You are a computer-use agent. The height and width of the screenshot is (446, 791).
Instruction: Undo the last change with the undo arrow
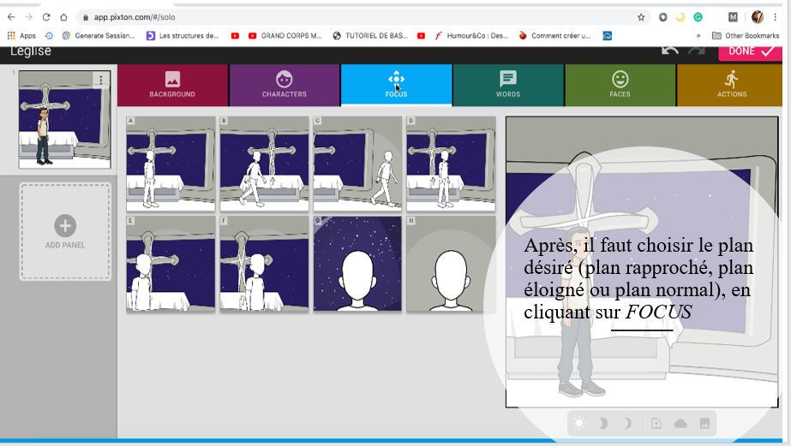(x=669, y=51)
